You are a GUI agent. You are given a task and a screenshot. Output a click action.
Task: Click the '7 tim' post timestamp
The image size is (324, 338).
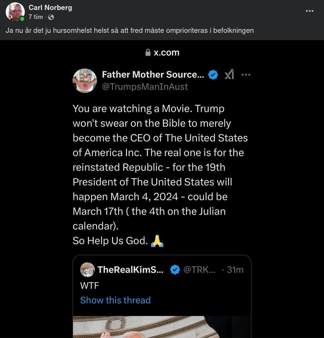point(36,17)
